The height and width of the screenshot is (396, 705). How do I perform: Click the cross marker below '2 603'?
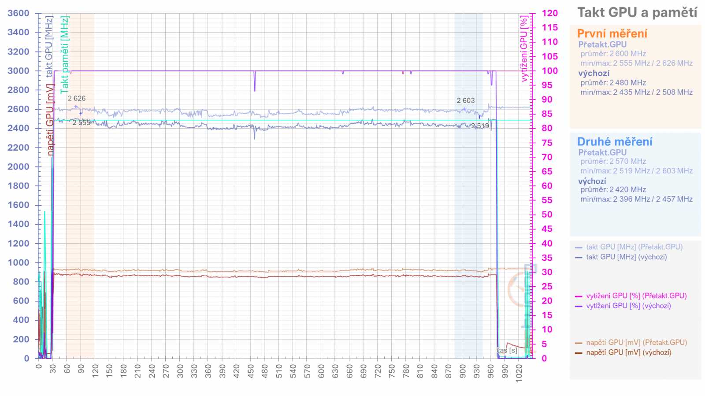point(465,109)
